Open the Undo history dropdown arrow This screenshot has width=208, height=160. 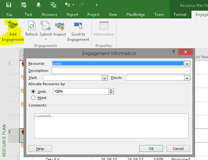coord(73,5)
